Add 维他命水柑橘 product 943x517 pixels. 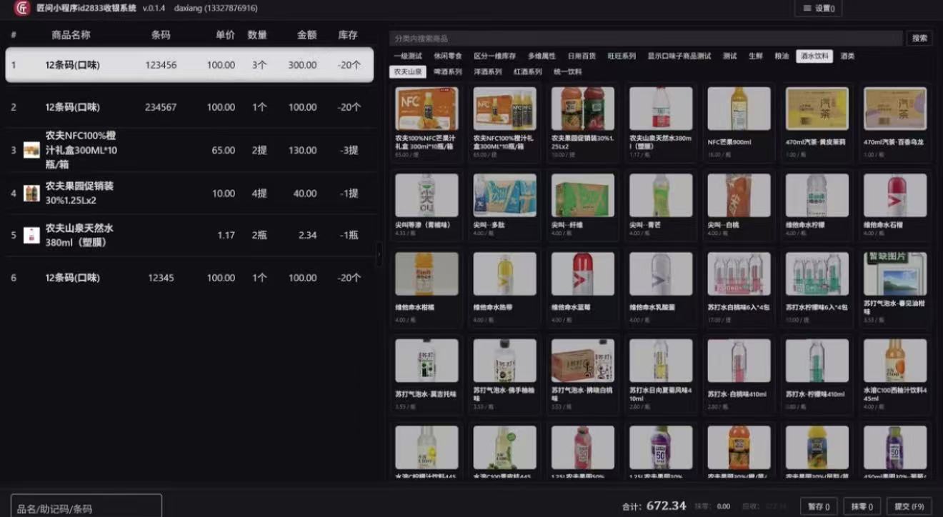(426, 288)
